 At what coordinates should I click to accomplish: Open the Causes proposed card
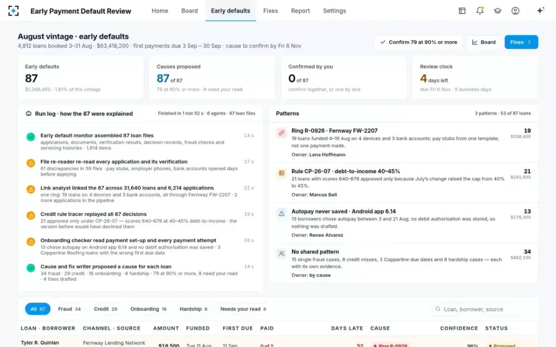[x=212, y=78]
